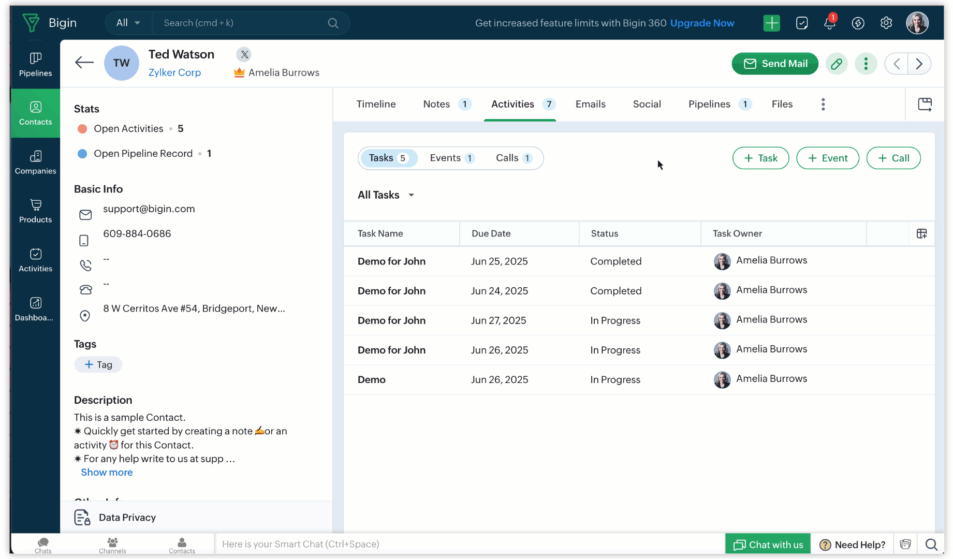Click the Send Mail button
The image size is (953, 559).
(774, 64)
